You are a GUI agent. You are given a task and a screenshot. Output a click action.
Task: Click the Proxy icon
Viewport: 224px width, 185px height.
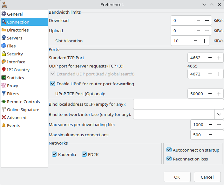click(x=4, y=85)
